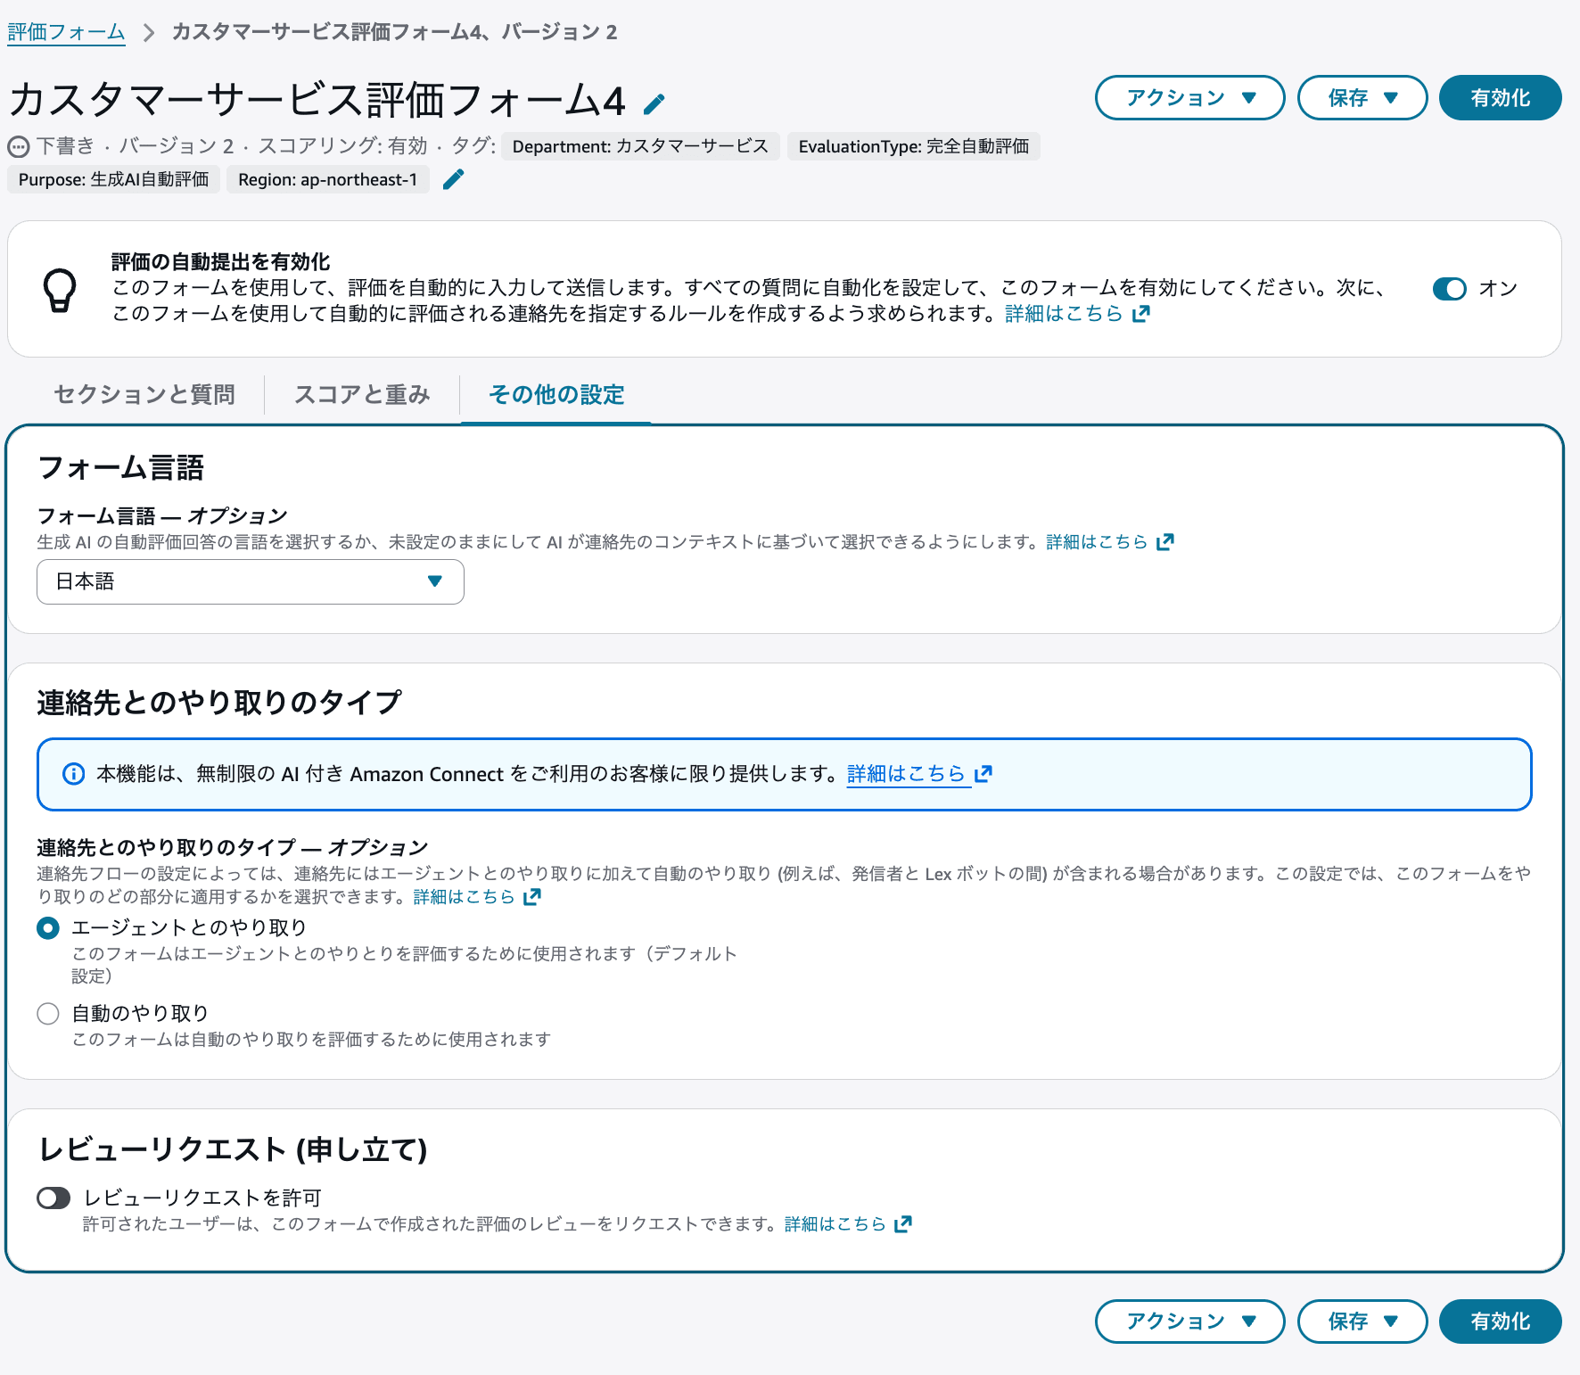Viewport: 1580px width, 1375px height.
Task: Click the external link icon in the blue notice box
Action: point(984,774)
